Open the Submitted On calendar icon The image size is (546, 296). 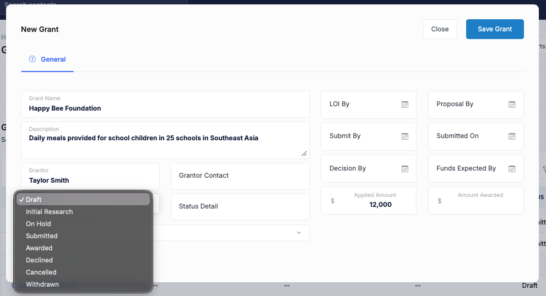pyautogui.click(x=511, y=136)
